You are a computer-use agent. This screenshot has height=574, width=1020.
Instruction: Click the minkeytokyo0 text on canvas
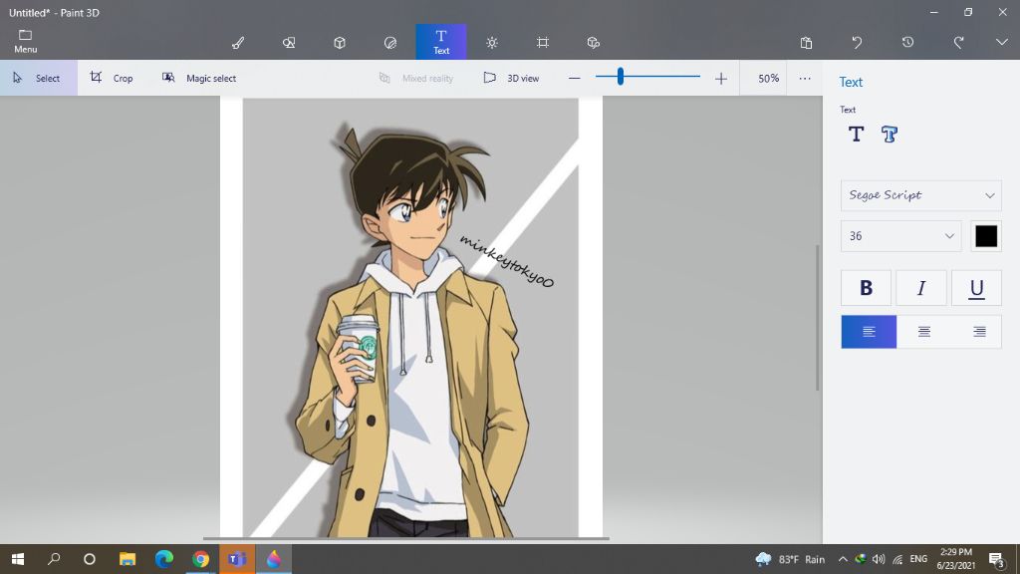pos(507,261)
